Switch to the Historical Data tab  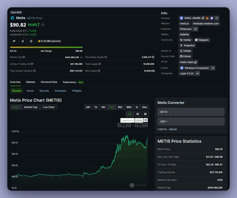pyautogui.click(x=49, y=82)
